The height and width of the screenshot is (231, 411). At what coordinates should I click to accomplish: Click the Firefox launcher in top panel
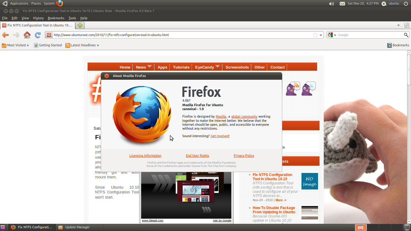pos(60,3)
